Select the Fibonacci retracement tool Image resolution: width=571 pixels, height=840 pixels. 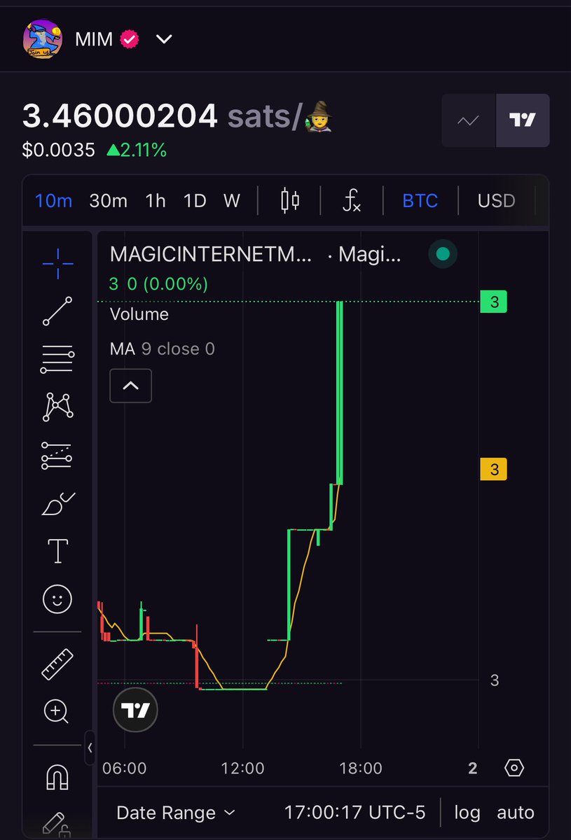coord(57,359)
